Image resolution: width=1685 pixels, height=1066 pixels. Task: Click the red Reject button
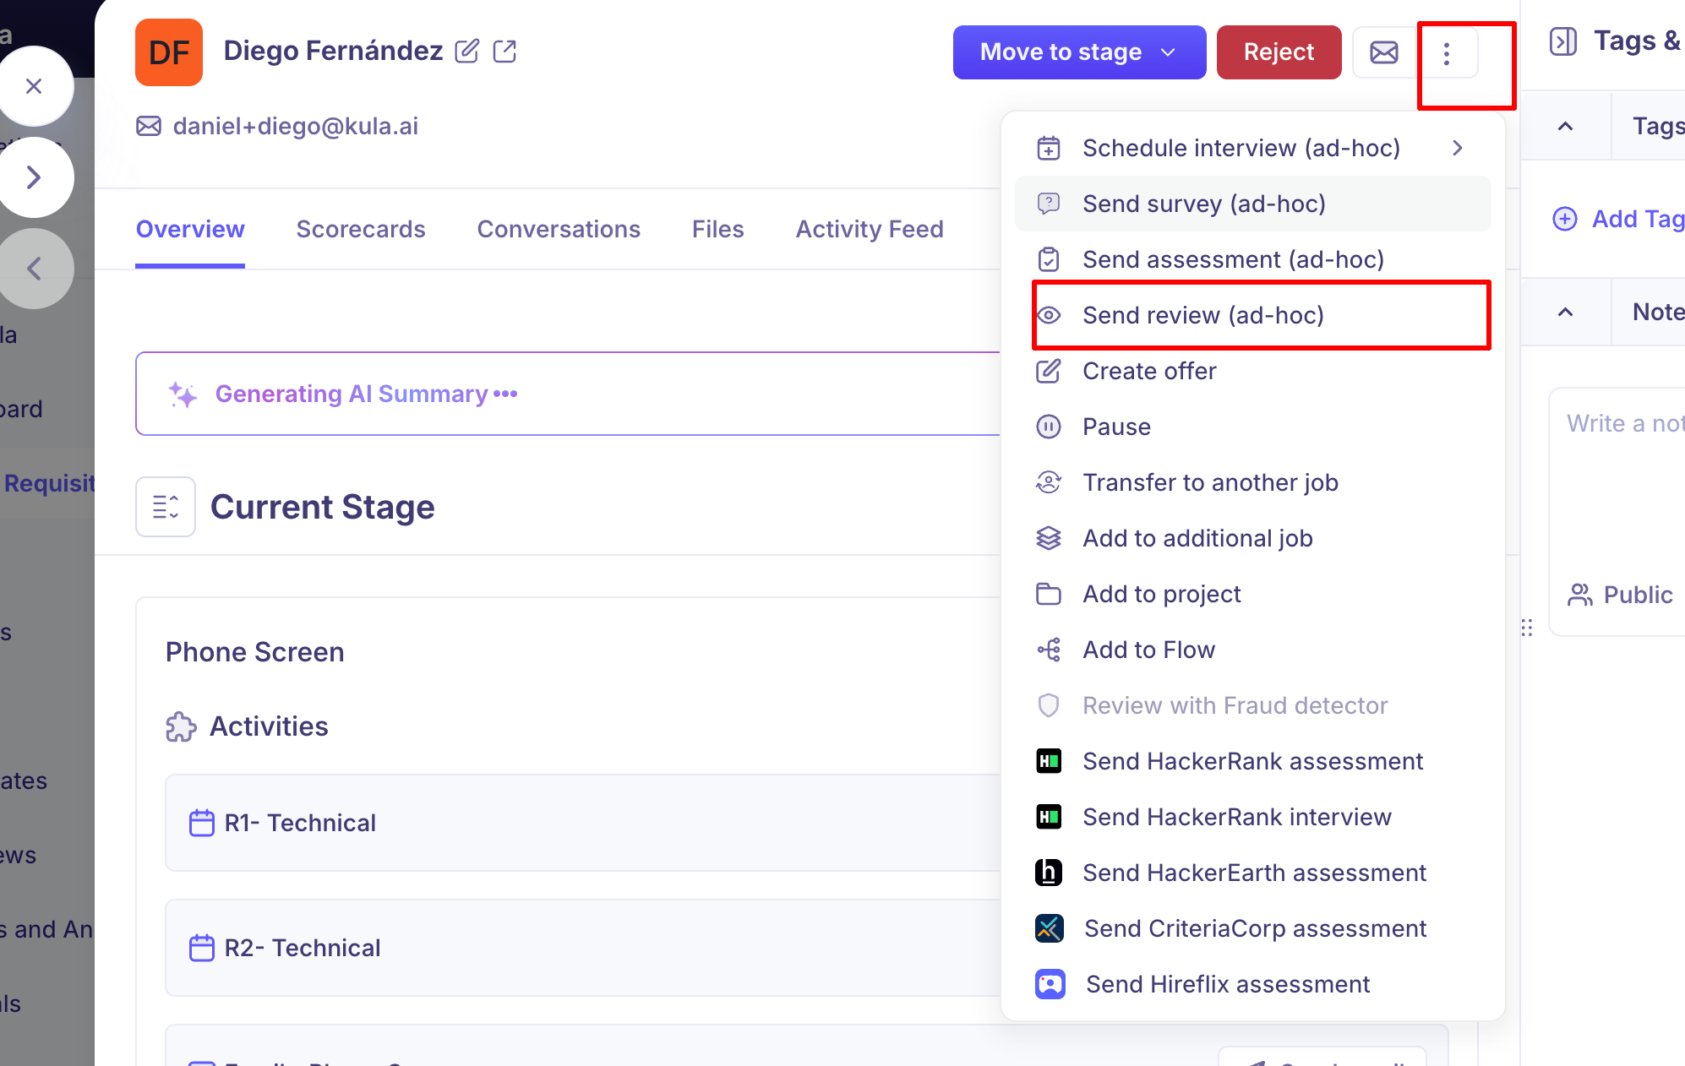[1279, 52]
